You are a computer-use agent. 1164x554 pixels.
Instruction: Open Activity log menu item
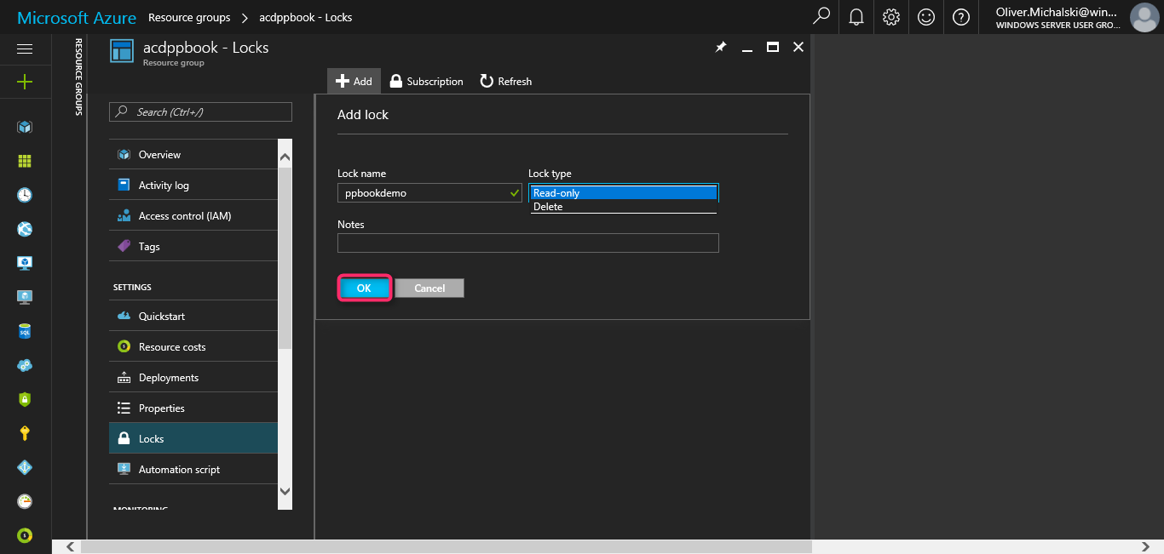pyautogui.click(x=193, y=186)
